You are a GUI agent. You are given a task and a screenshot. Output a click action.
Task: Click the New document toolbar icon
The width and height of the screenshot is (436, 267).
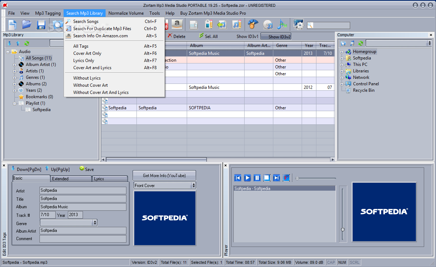click(13, 24)
